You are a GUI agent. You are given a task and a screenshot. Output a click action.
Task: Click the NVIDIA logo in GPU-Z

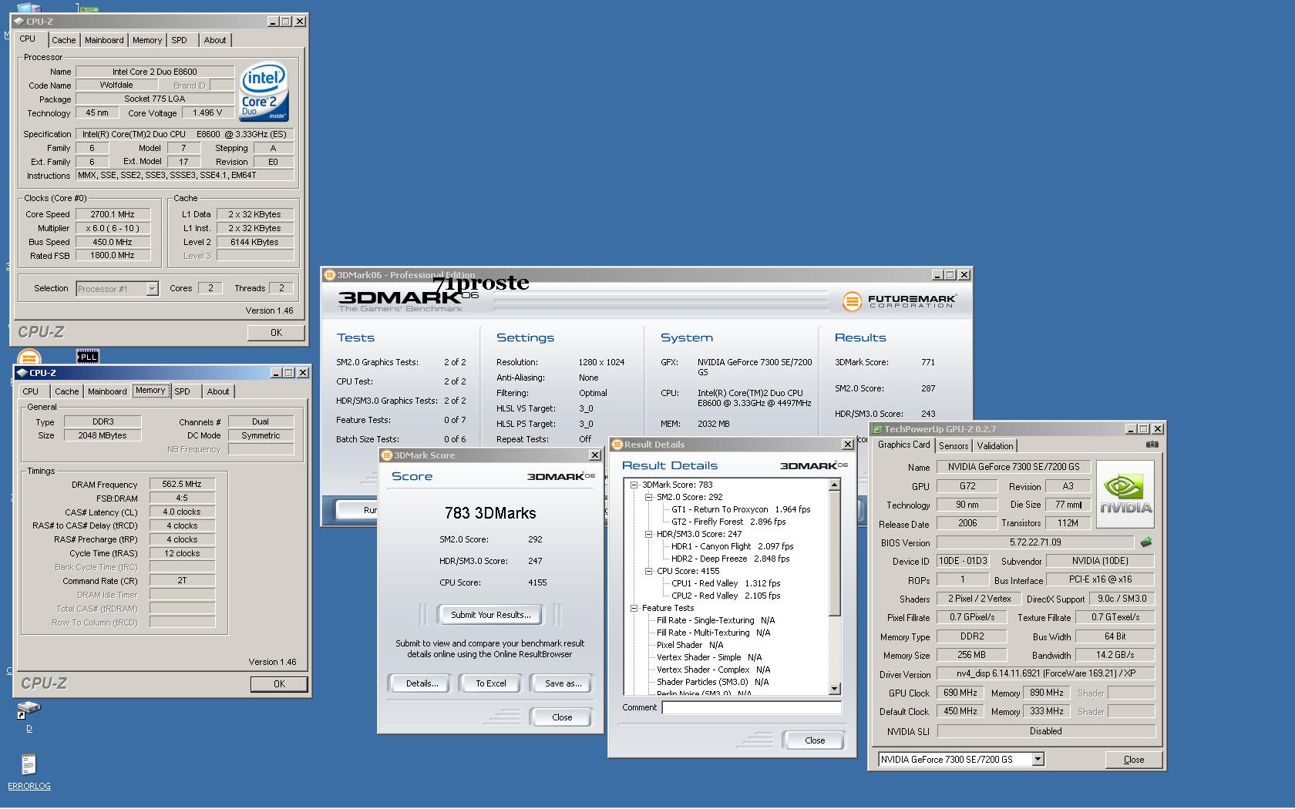(1125, 494)
